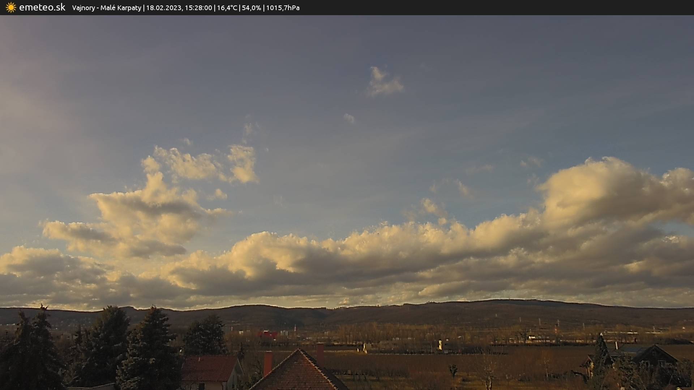The image size is (694, 390).
Task: Click the emeteo.sk sun logo icon
Action: pyautogui.click(x=11, y=8)
